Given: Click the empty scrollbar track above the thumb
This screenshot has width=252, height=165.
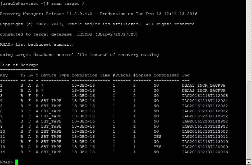Looking at the screenshot, I should coord(249,42).
